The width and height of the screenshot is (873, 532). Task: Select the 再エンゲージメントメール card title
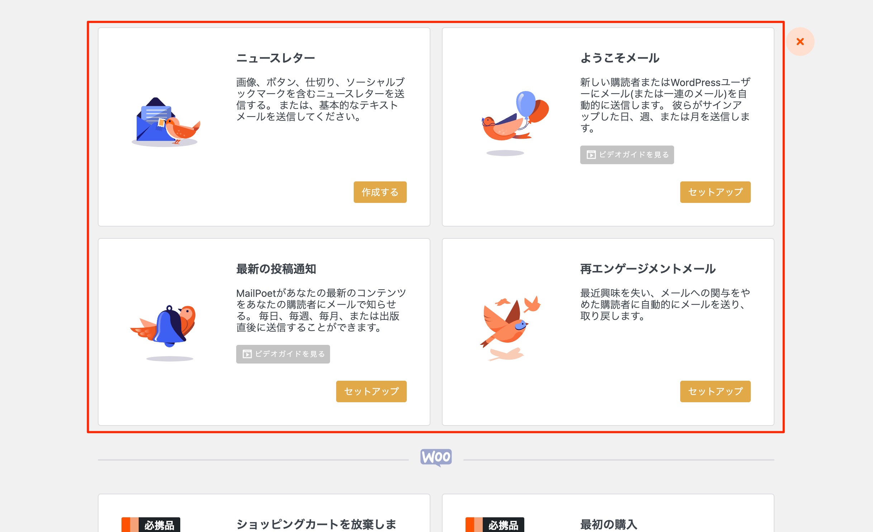tap(648, 269)
